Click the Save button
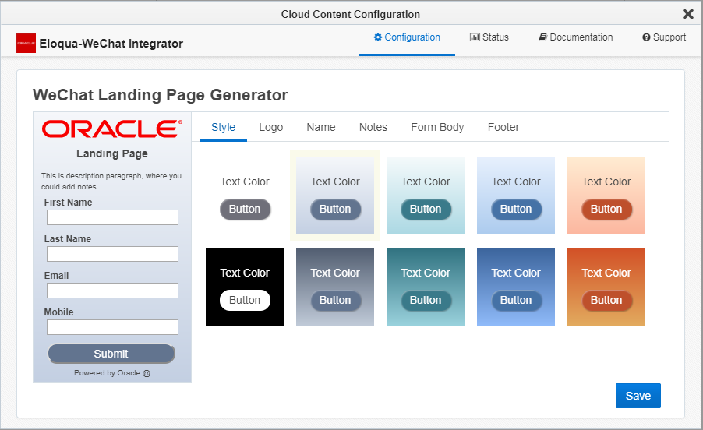This screenshot has width=703, height=430. [x=638, y=396]
